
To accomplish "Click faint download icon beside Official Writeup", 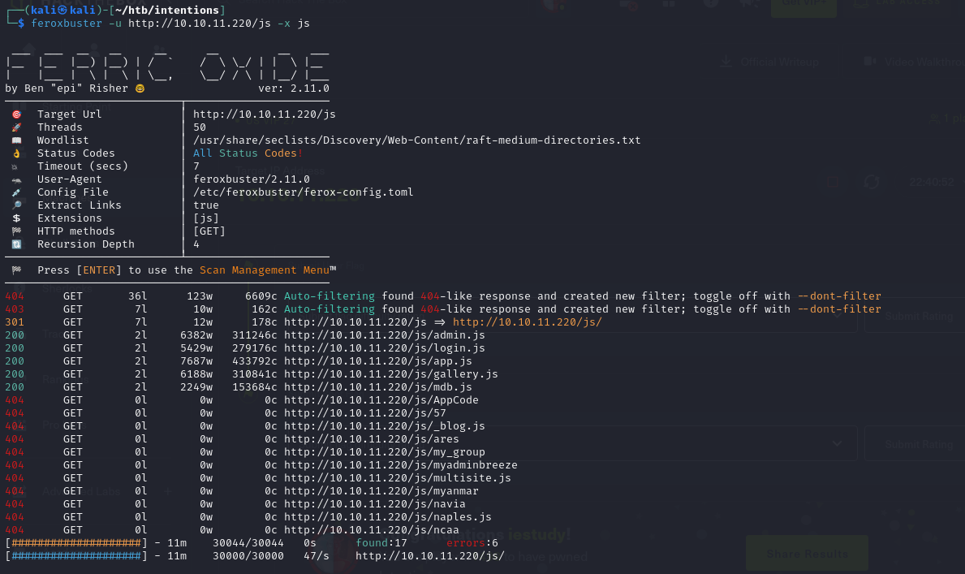I will pyautogui.click(x=726, y=62).
